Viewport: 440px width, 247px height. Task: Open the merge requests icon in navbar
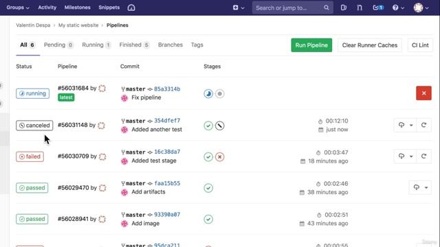coord(360,8)
